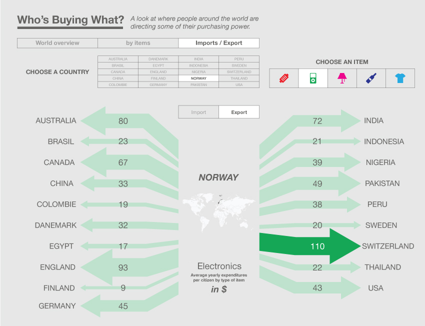Pick Germany in the country grid
This screenshot has width=425, height=326.
tap(158, 85)
